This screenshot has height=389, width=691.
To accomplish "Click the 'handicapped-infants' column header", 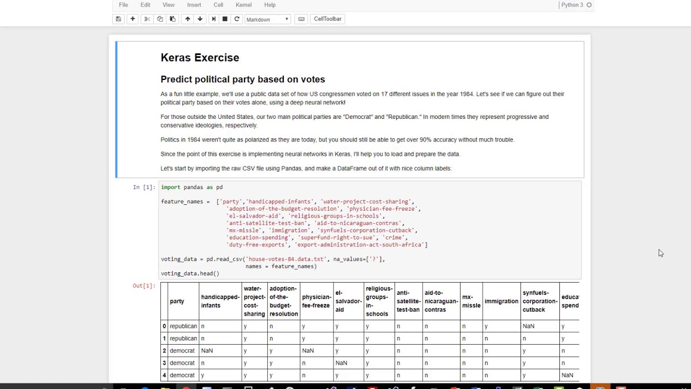I will 220,301.
